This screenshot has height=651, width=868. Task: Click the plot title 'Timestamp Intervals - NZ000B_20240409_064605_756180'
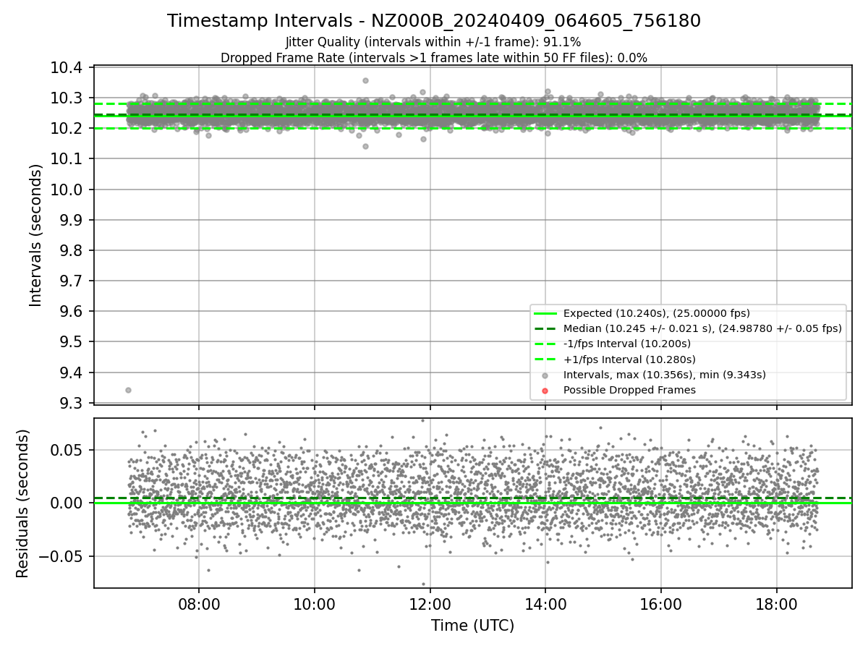tap(434, 21)
